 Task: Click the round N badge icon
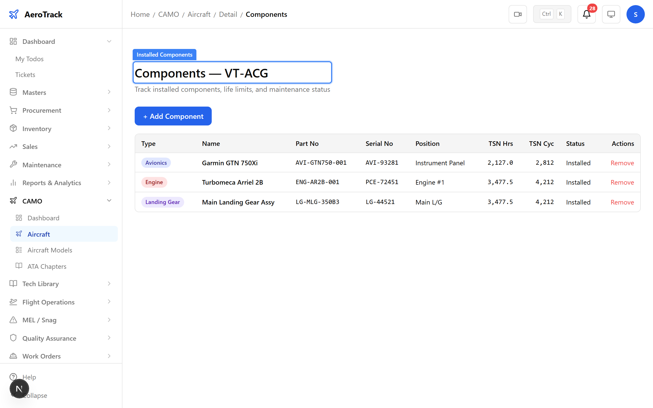coord(19,389)
